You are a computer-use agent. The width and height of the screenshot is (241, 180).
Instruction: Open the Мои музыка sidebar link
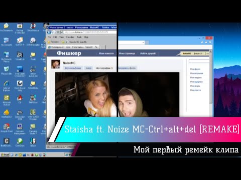coord(196,73)
